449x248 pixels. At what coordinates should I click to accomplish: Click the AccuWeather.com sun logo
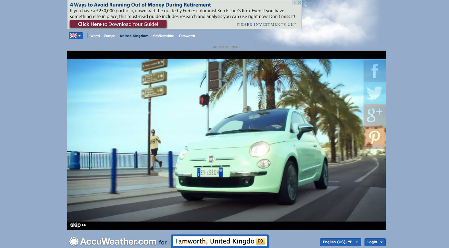coord(74,241)
